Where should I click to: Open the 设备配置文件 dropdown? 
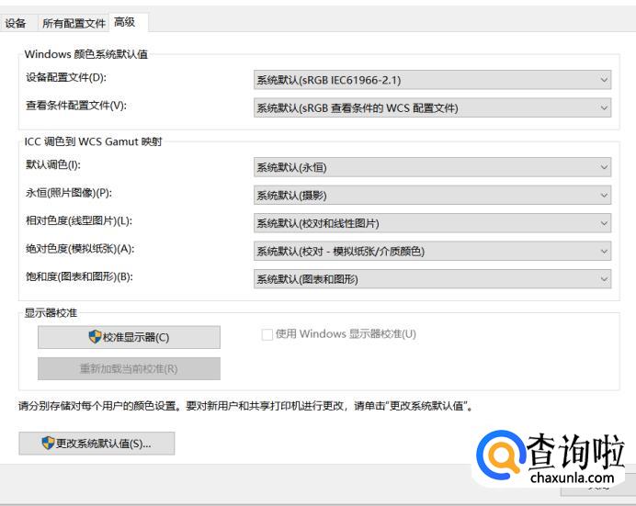coord(432,80)
